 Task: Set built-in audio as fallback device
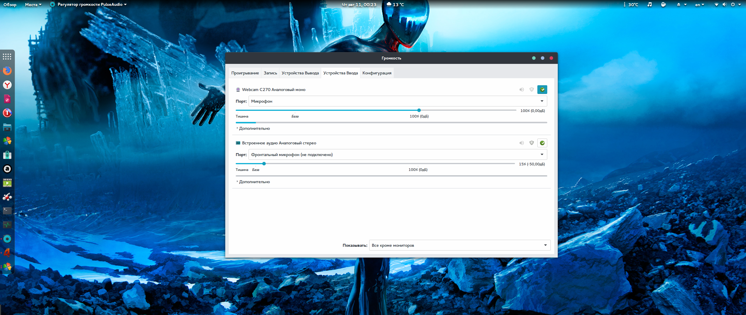[542, 143]
